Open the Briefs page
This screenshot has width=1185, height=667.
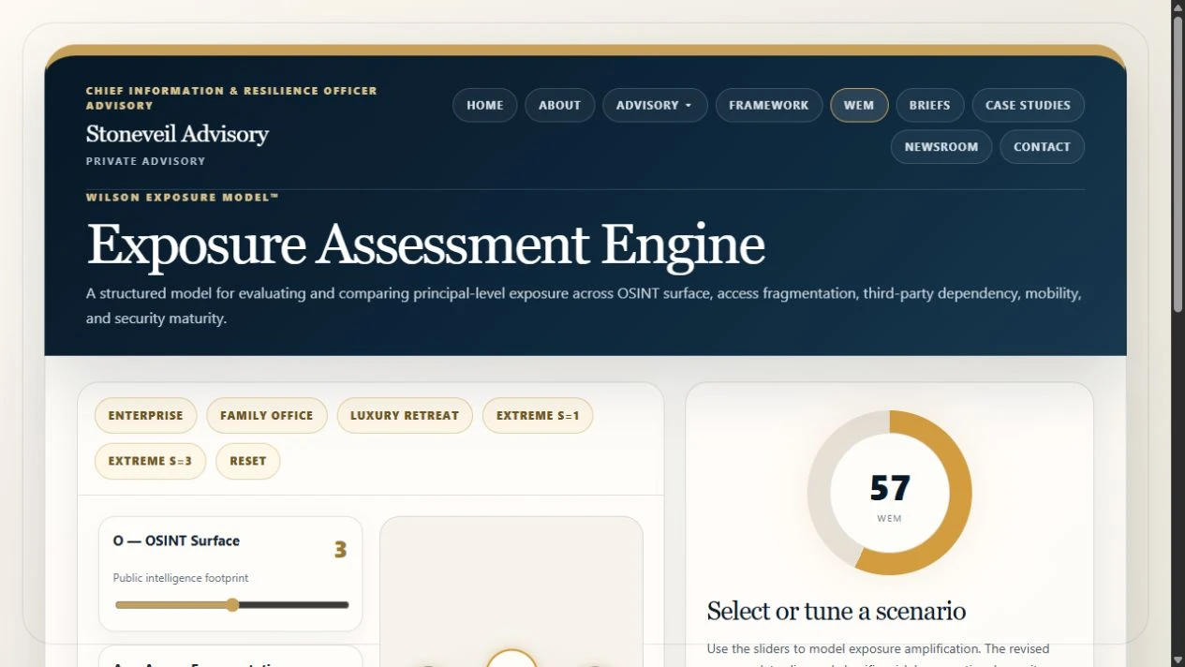pyautogui.click(x=929, y=105)
